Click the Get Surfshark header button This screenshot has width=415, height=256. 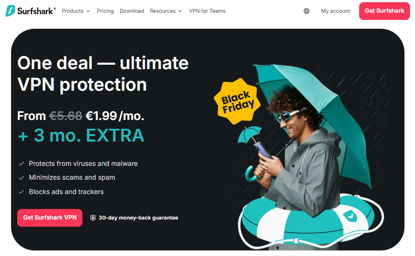[x=385, y=11]
